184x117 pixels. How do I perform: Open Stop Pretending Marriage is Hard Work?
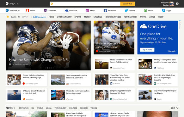[158, 95]
